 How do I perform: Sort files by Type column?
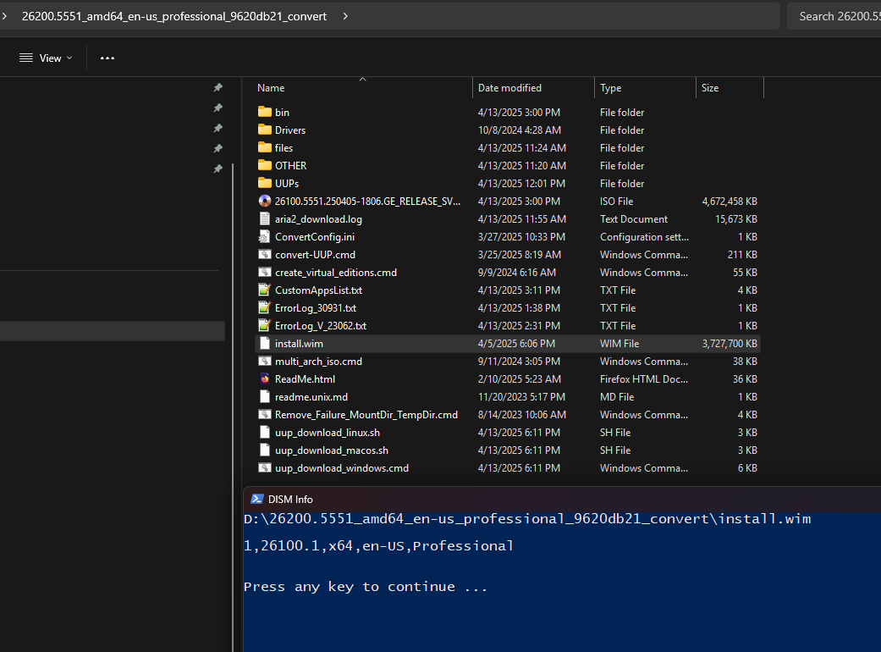click(x=611, y=88)
